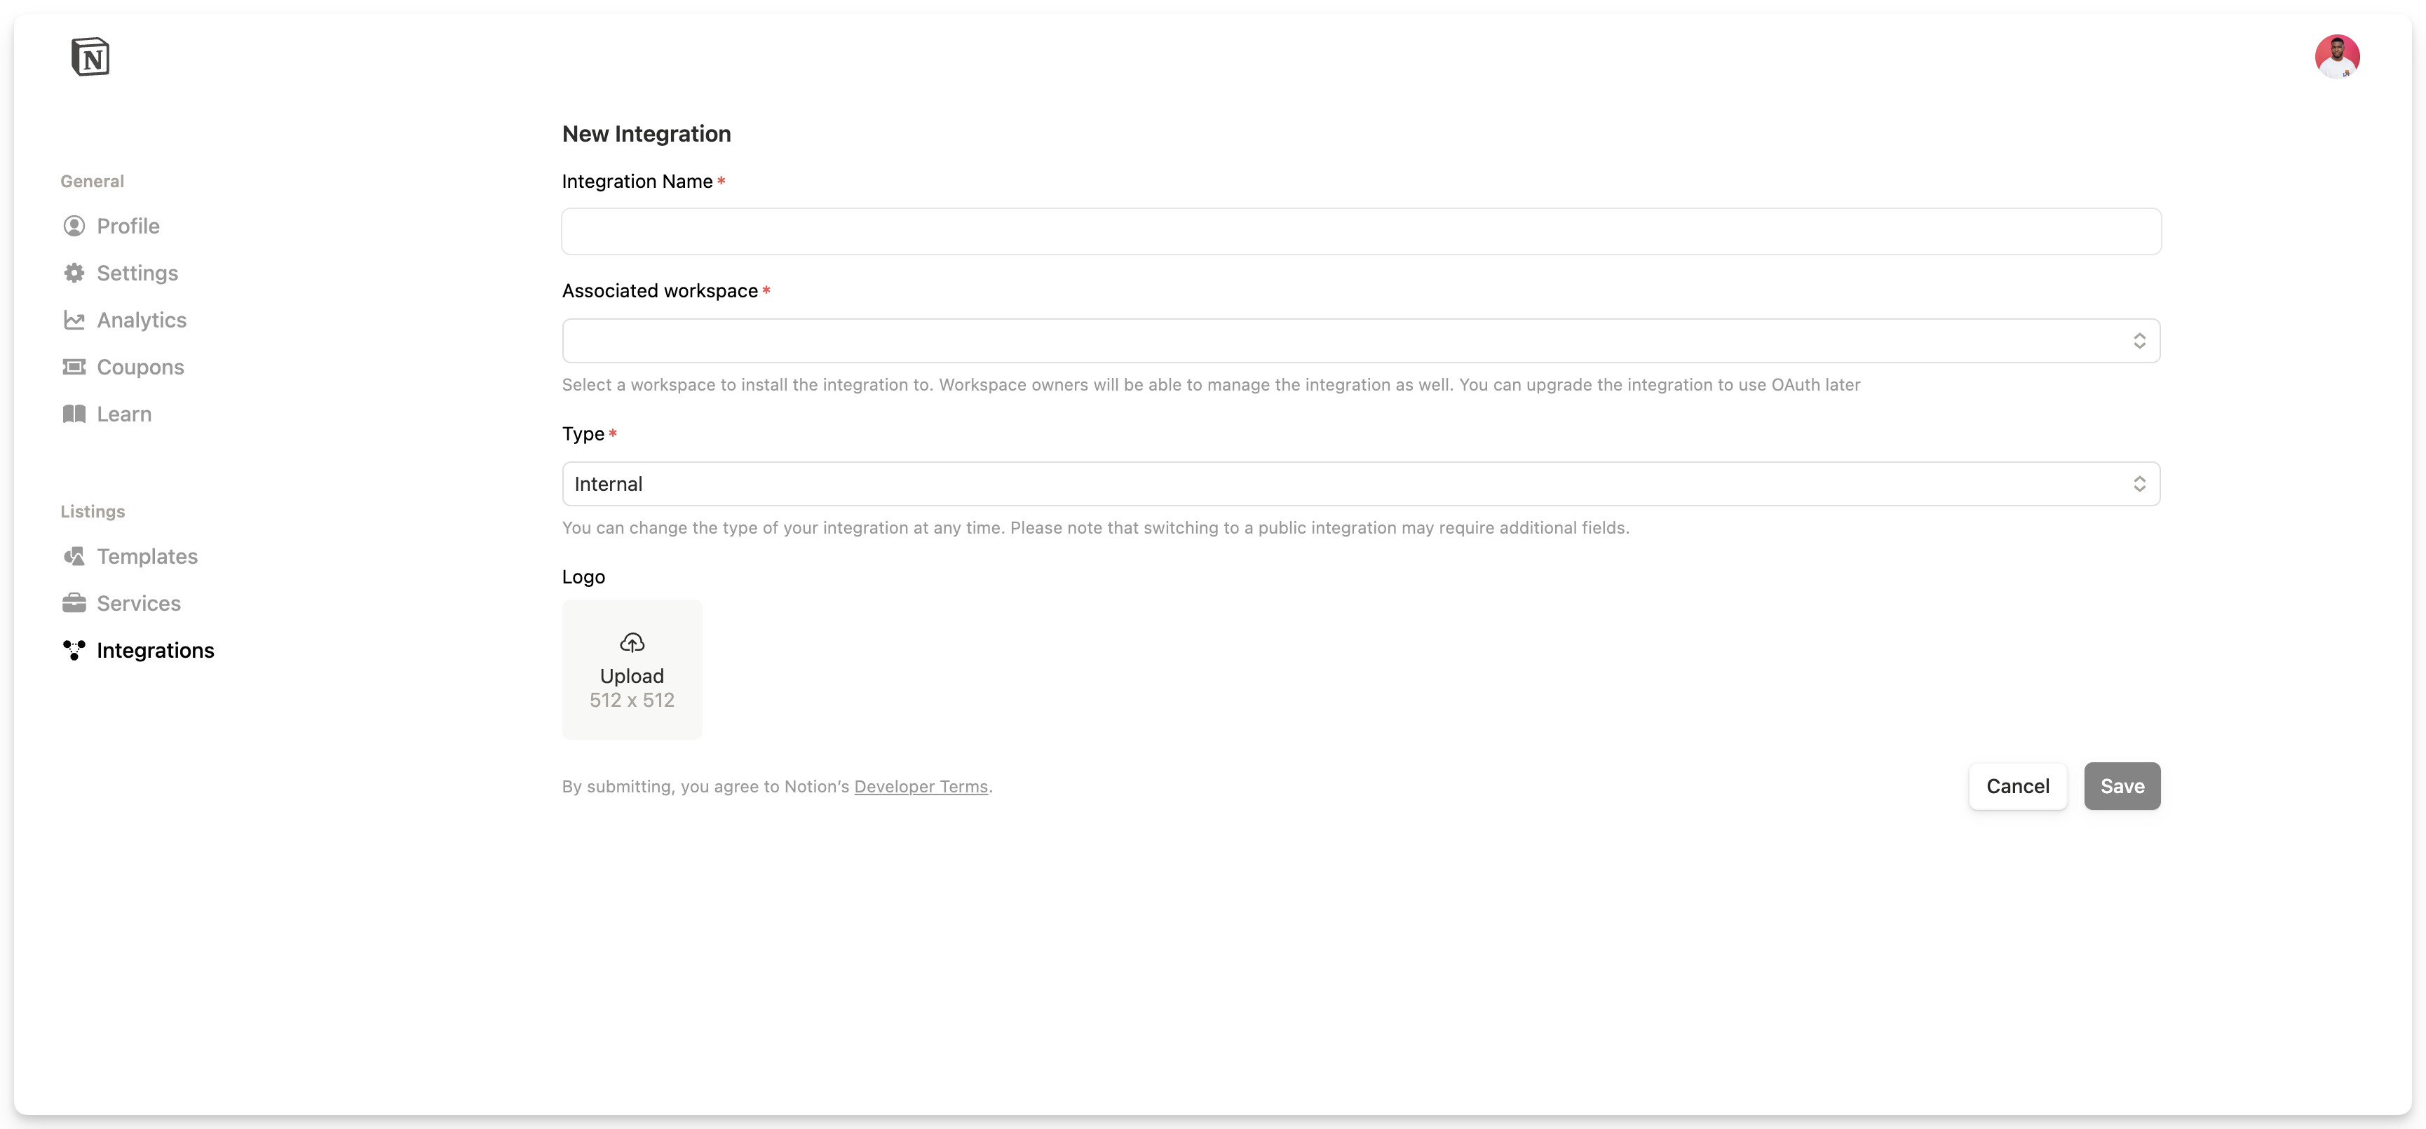The height and width of the screenshot is (1129, 2426).
Task: Open the Developer Terms link
Action: [920, 787]
